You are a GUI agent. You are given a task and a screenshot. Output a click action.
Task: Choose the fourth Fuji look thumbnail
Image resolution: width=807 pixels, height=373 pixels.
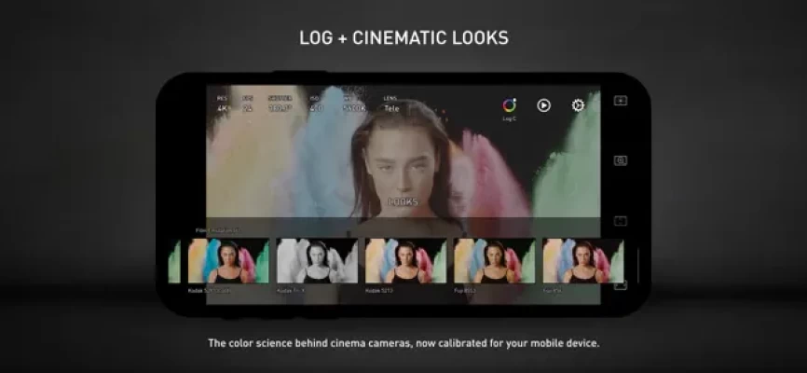pyautogui.click(x=494, y=261)
